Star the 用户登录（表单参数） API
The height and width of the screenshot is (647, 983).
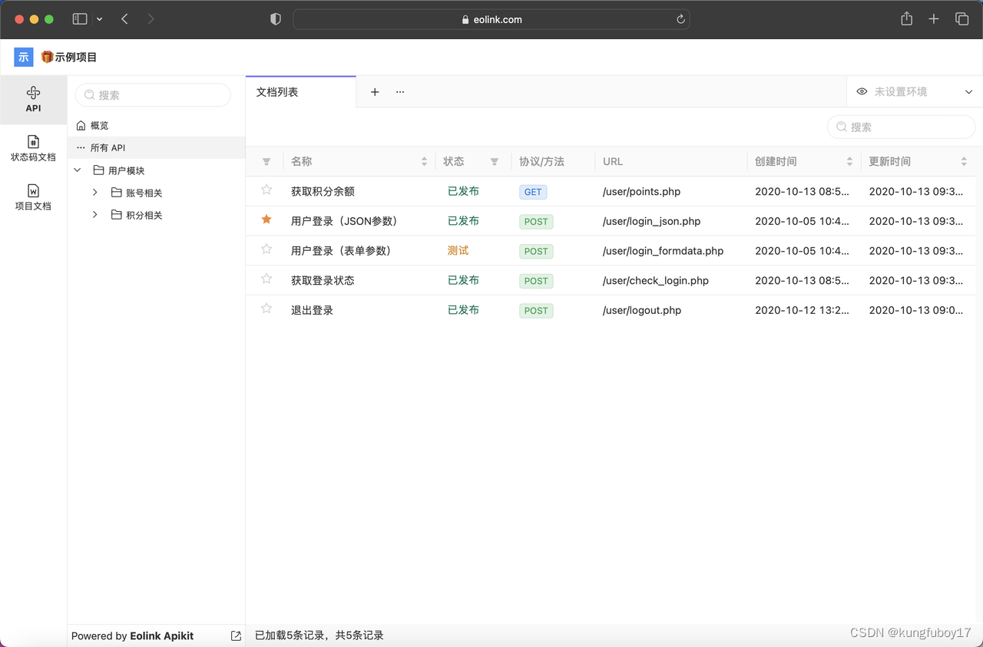(x=266, y=249)
